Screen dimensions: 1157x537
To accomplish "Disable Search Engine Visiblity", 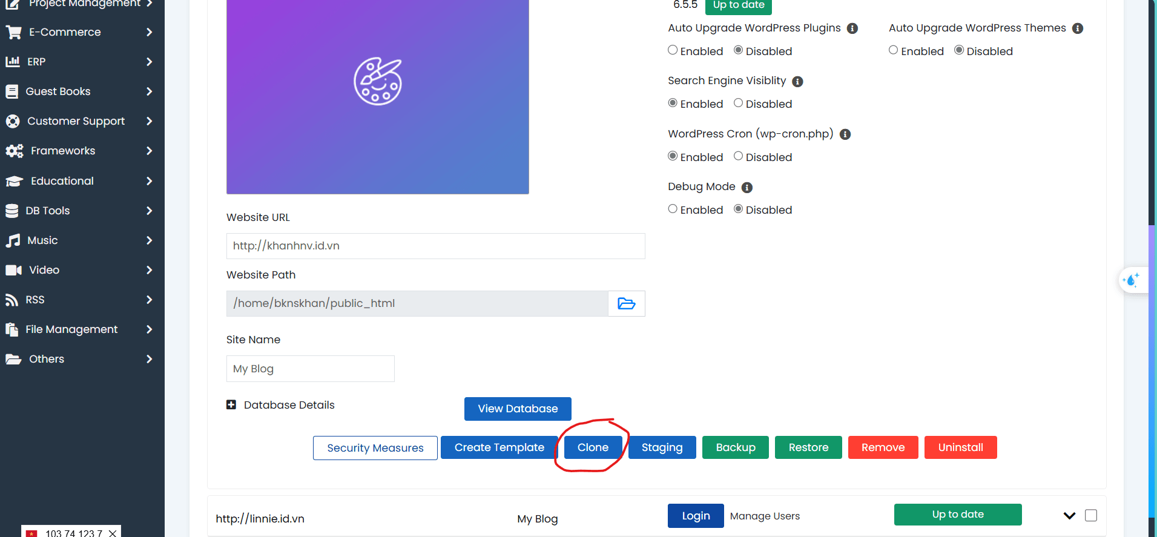I will pos(738,103).
